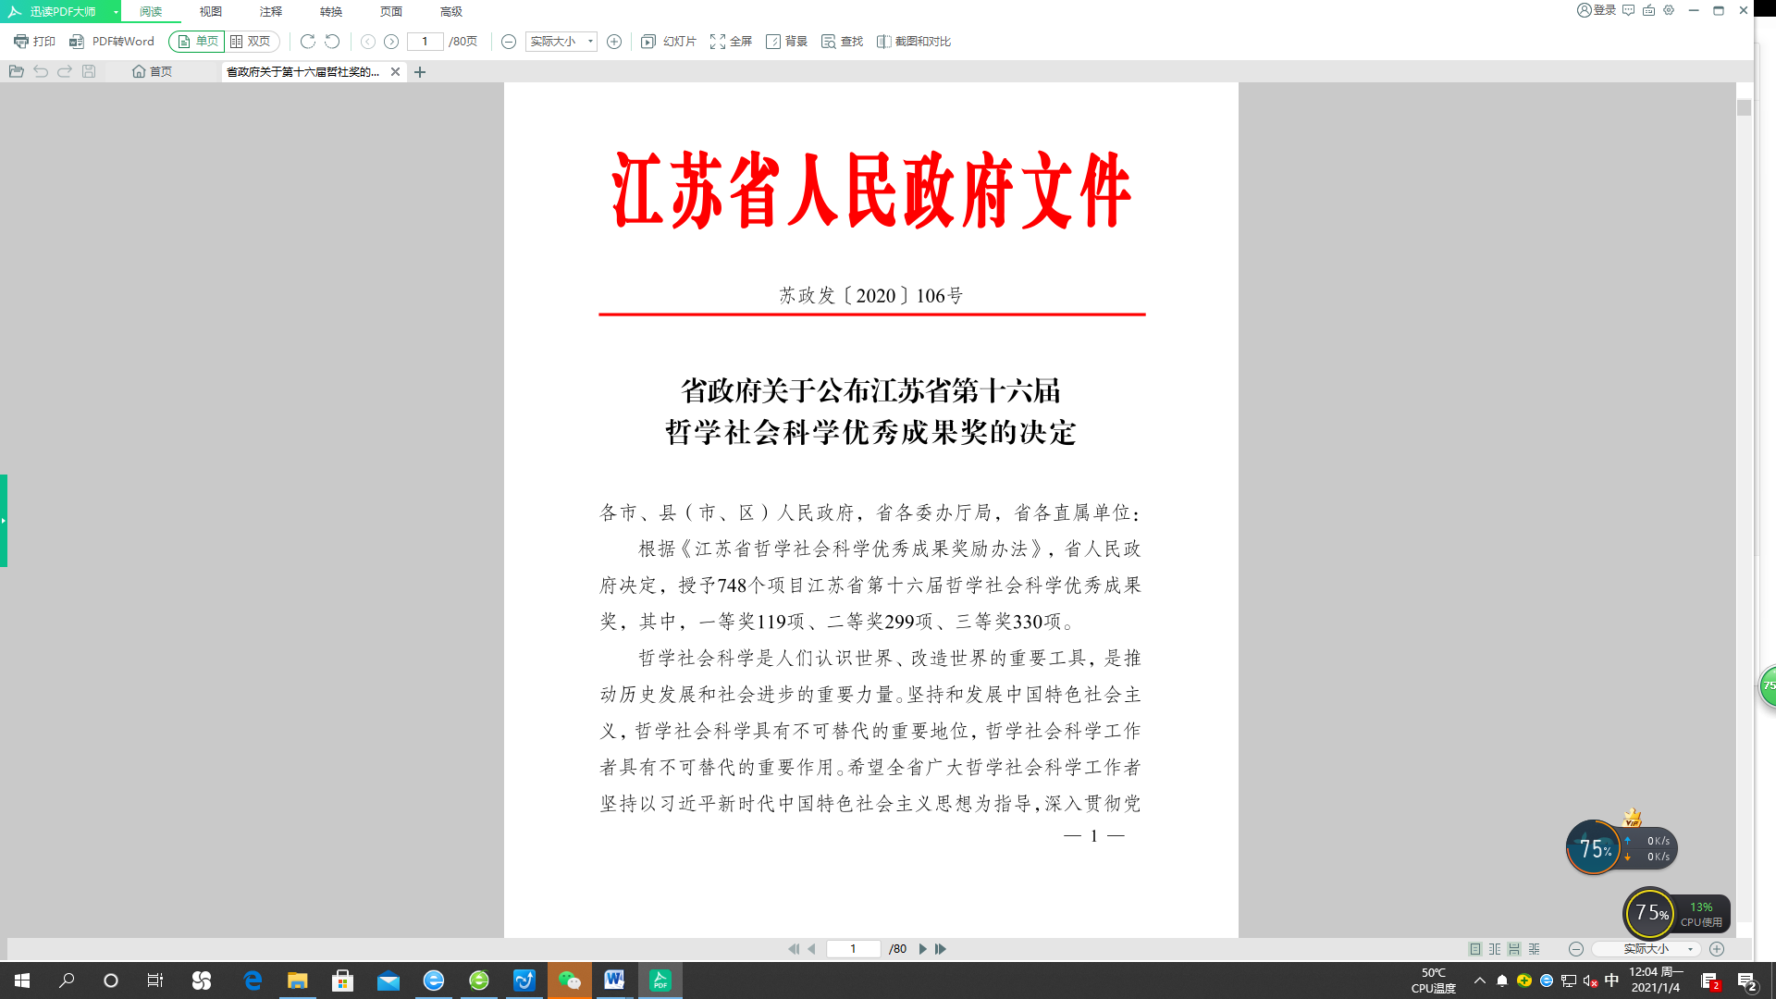Screen dimensions: 1776x999
Task: Switch to double page (双页) view
Action: tap(251, 42)
